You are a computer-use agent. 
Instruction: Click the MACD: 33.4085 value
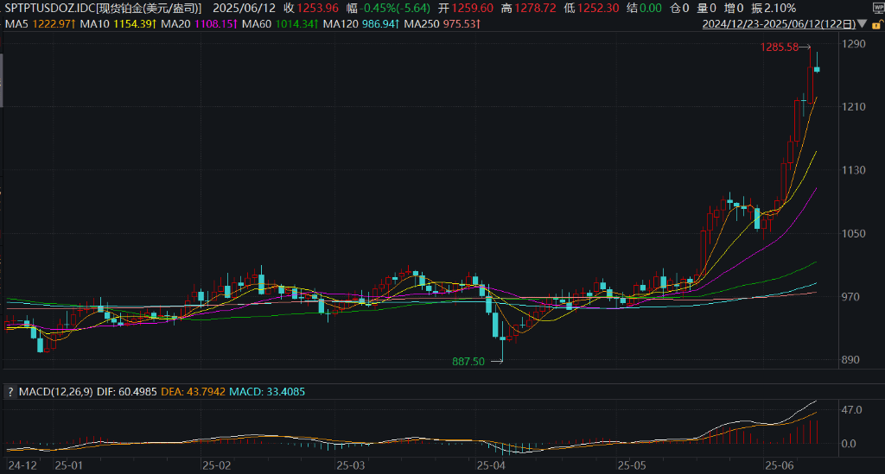267,392
